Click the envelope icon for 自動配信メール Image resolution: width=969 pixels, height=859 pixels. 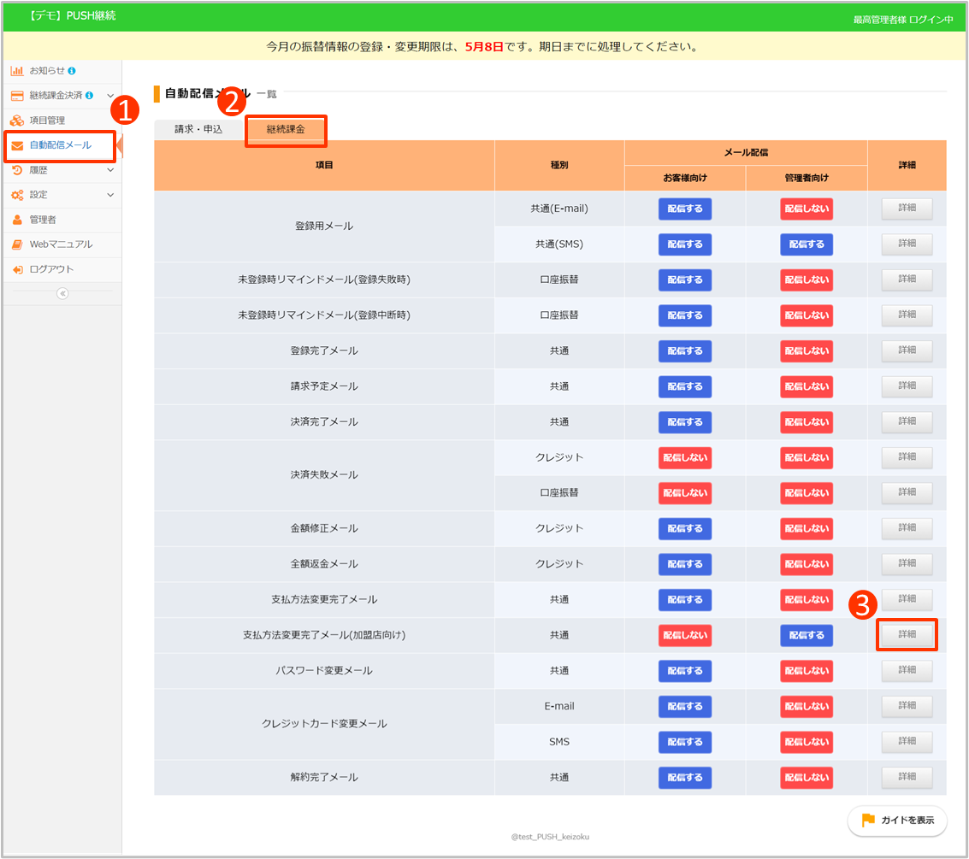coord(17,145)
